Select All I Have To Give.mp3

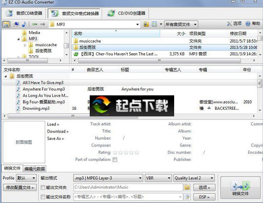(x=43, y=83)
